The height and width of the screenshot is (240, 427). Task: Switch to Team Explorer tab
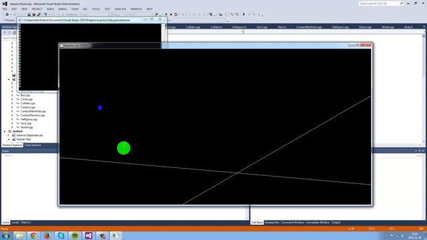33,145
